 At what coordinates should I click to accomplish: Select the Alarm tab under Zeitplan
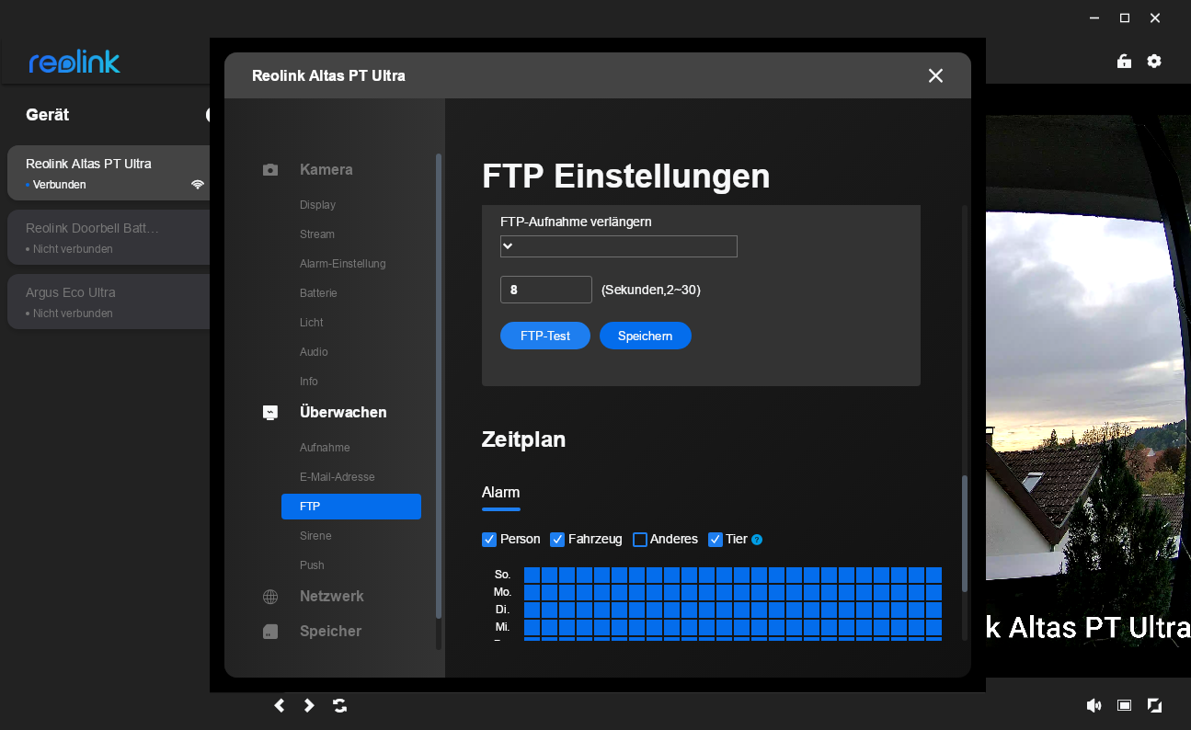click(x=501, y=493)
